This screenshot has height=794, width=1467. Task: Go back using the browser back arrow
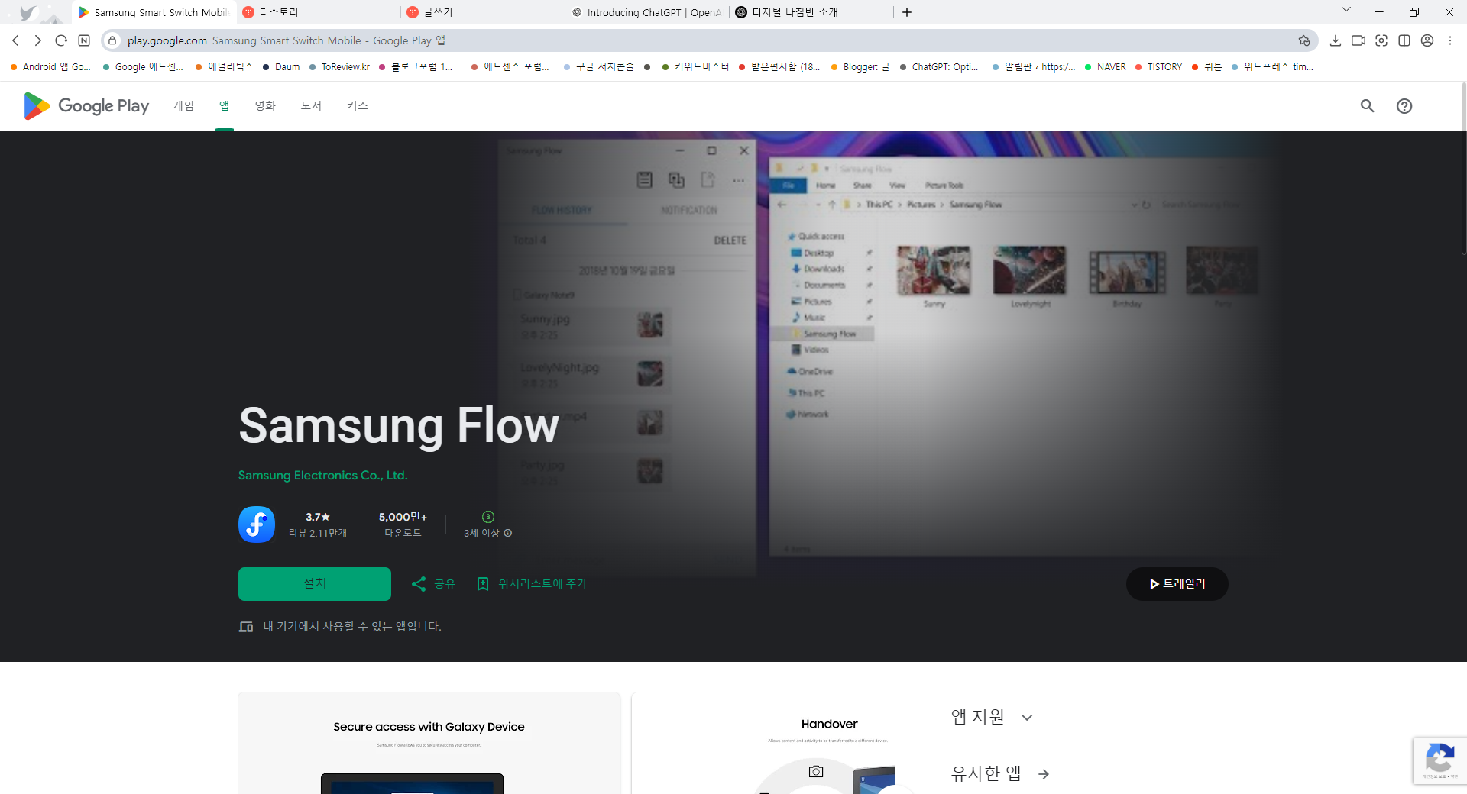click(15, 40)
